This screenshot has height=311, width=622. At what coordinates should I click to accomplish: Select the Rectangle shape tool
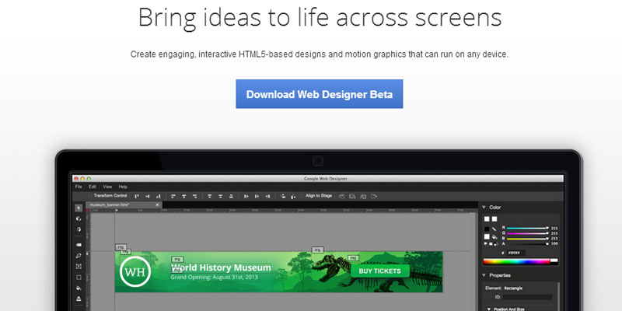(79, 277)
